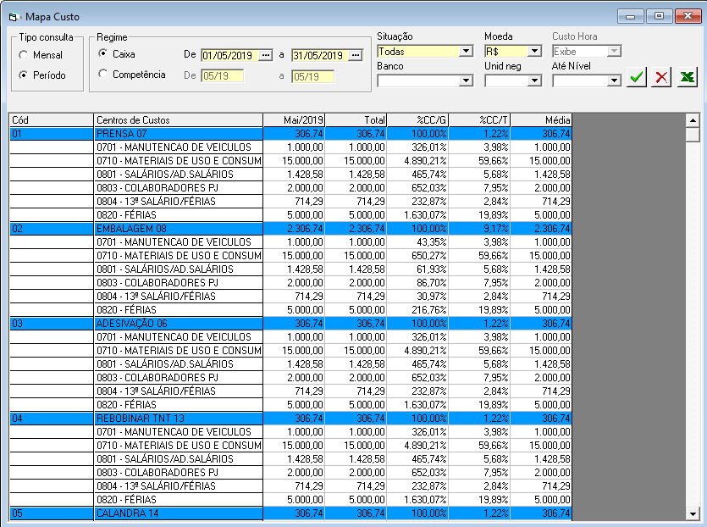Choose the Competência regime option
This screenshot has height=527, width=707.
(103, 75)
